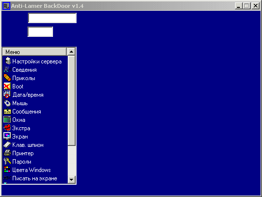Image resolution: width=262 pixels, height=197 pixels.
Task: Click the ABC icon for Писать на экране
Action: pyautogui.click(x=7, y=178)
